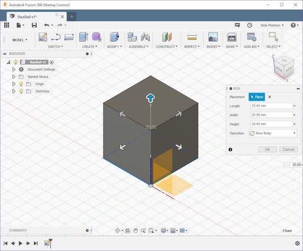Select the Press Pull modify tool
This screenshot has height=251, width=303.
[114, 37]
